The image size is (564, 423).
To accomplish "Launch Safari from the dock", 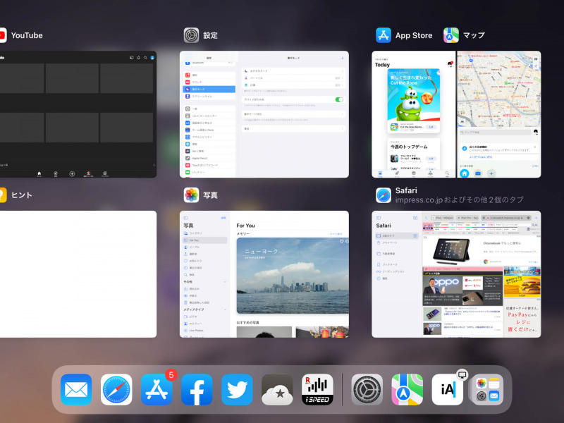I will pos(116,389).
